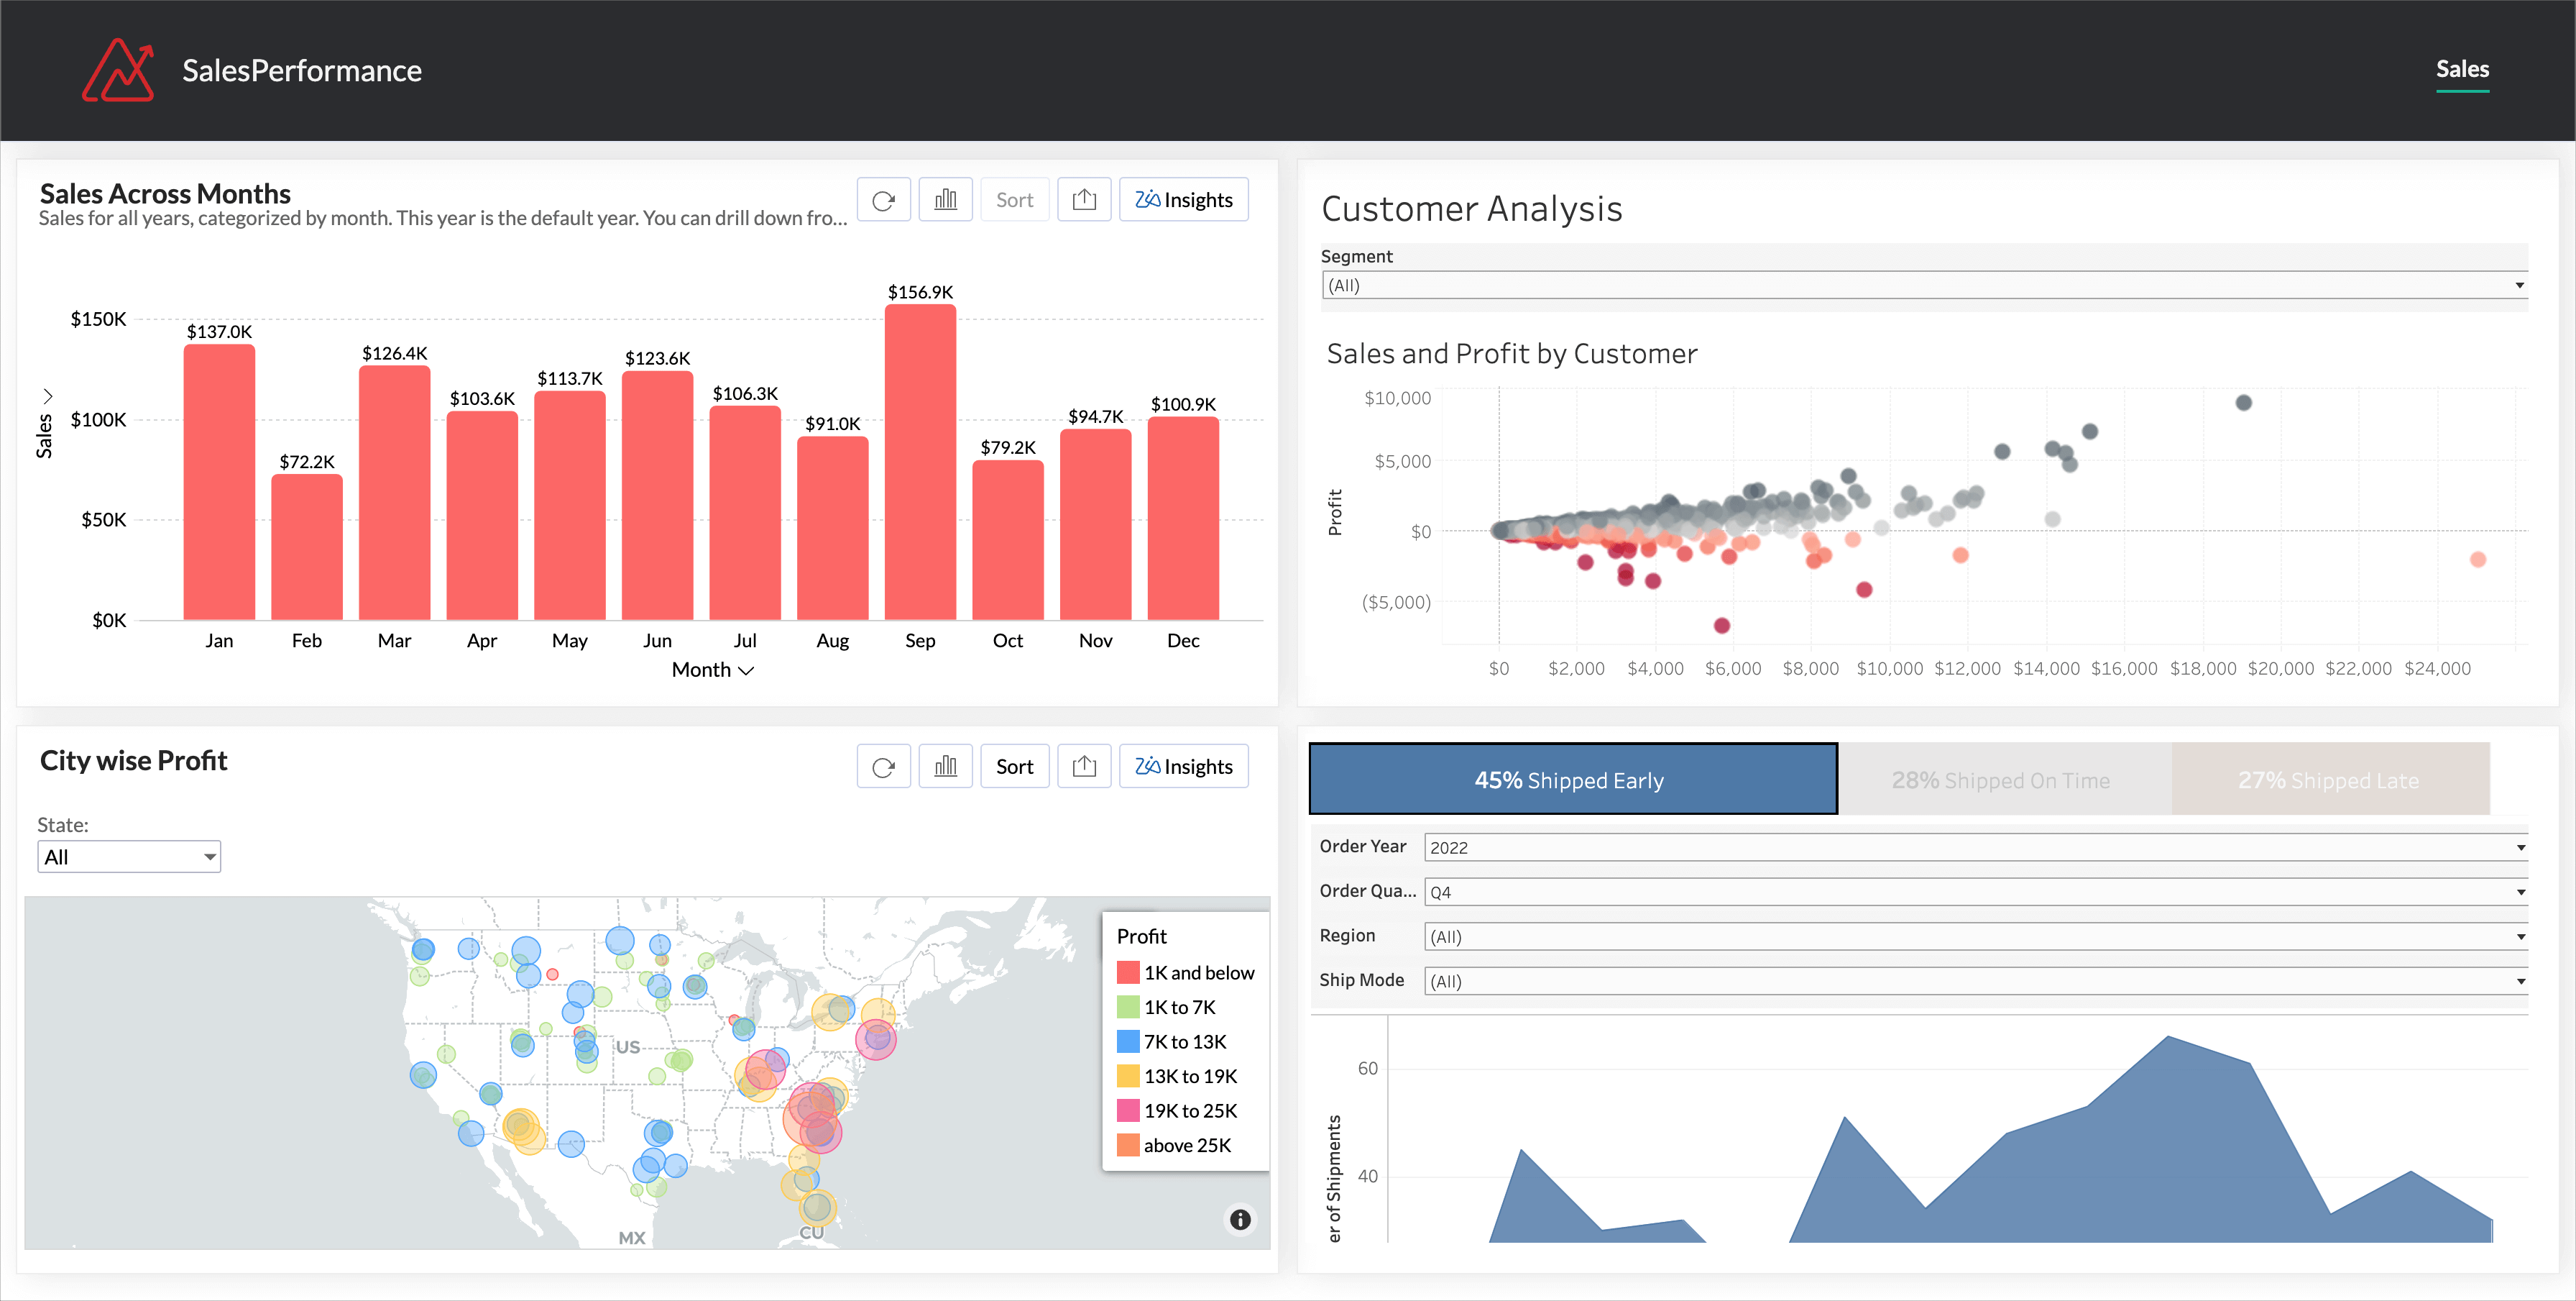This screenshot has height=1301, width=2576.
Task: Open the State filter dropdown
Action: click(x=129, y=857)
